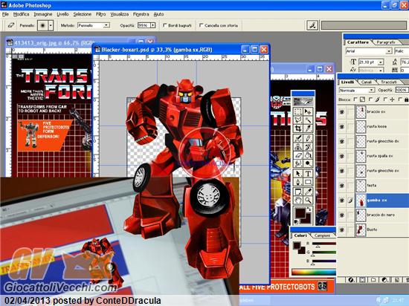Hide the gamba sx layer

pyautogui.click(x=342, y=201)
